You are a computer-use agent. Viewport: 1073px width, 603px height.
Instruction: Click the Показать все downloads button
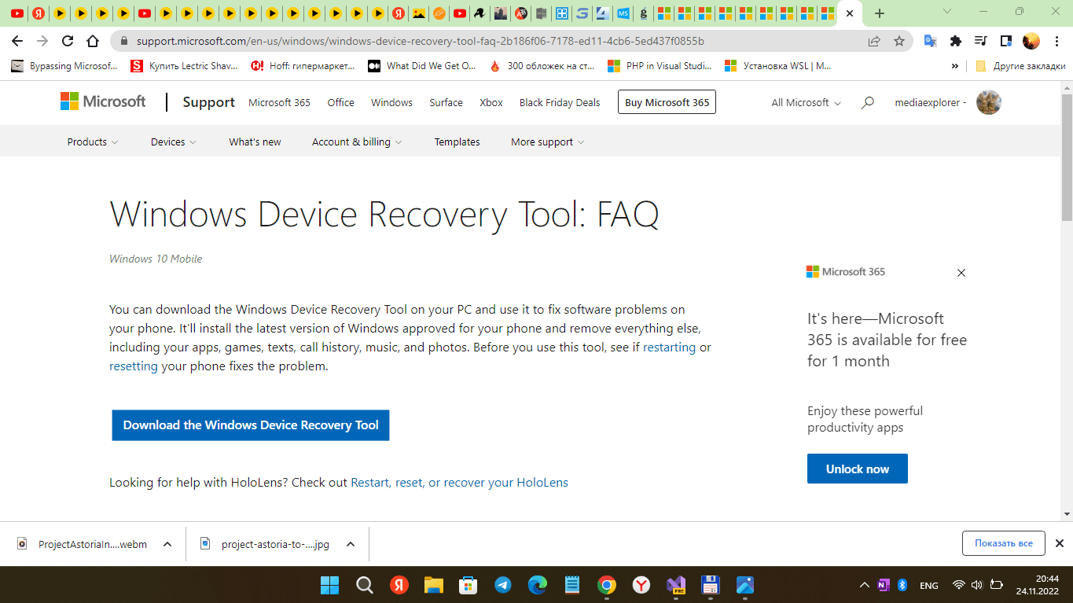pos(1004,543)
